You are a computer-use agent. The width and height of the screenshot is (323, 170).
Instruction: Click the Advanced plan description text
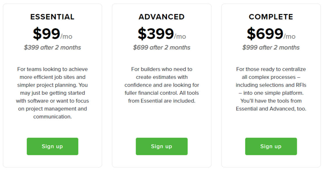pos(161,85)
